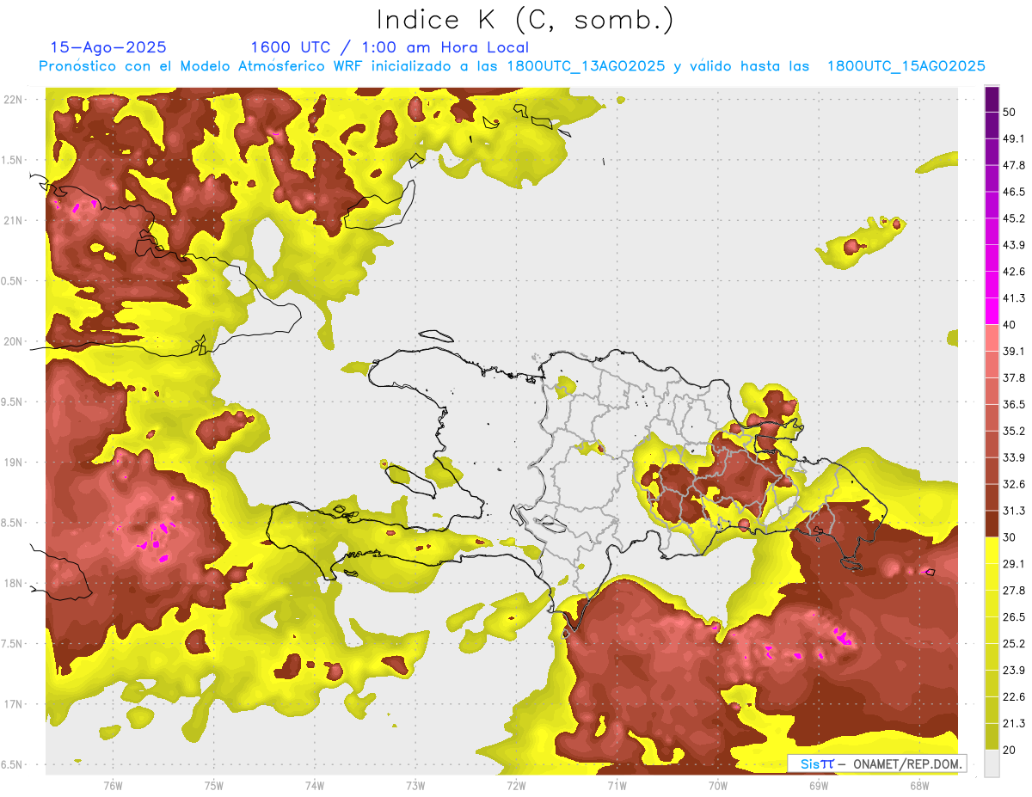Click the "71W" longitude label

pyautogui.click(x=617, y=785)
